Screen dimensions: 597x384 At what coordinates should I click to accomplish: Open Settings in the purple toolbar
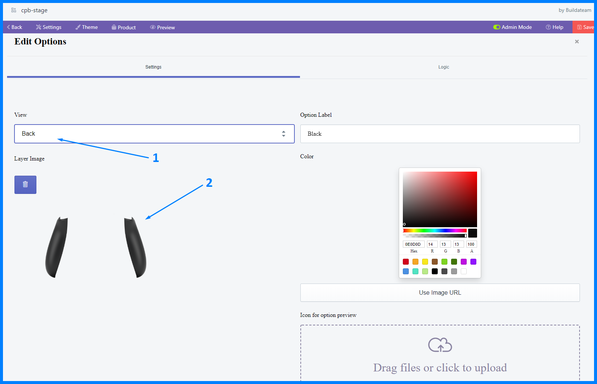[49, 27]
